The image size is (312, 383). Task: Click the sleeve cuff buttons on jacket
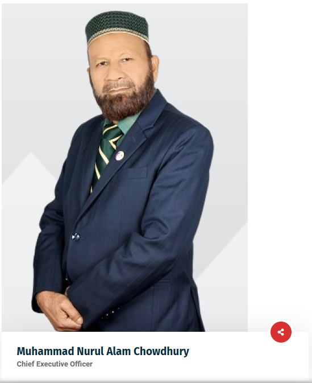pos(110,314)
